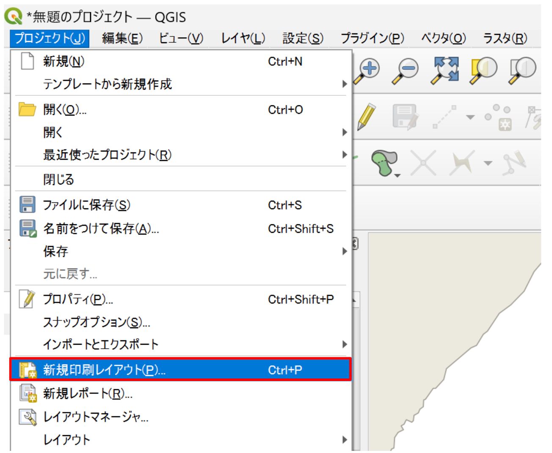Select スナップオプション(S)... menu entry
This screenshot has height=453, width=552.
tap(181, 322)
